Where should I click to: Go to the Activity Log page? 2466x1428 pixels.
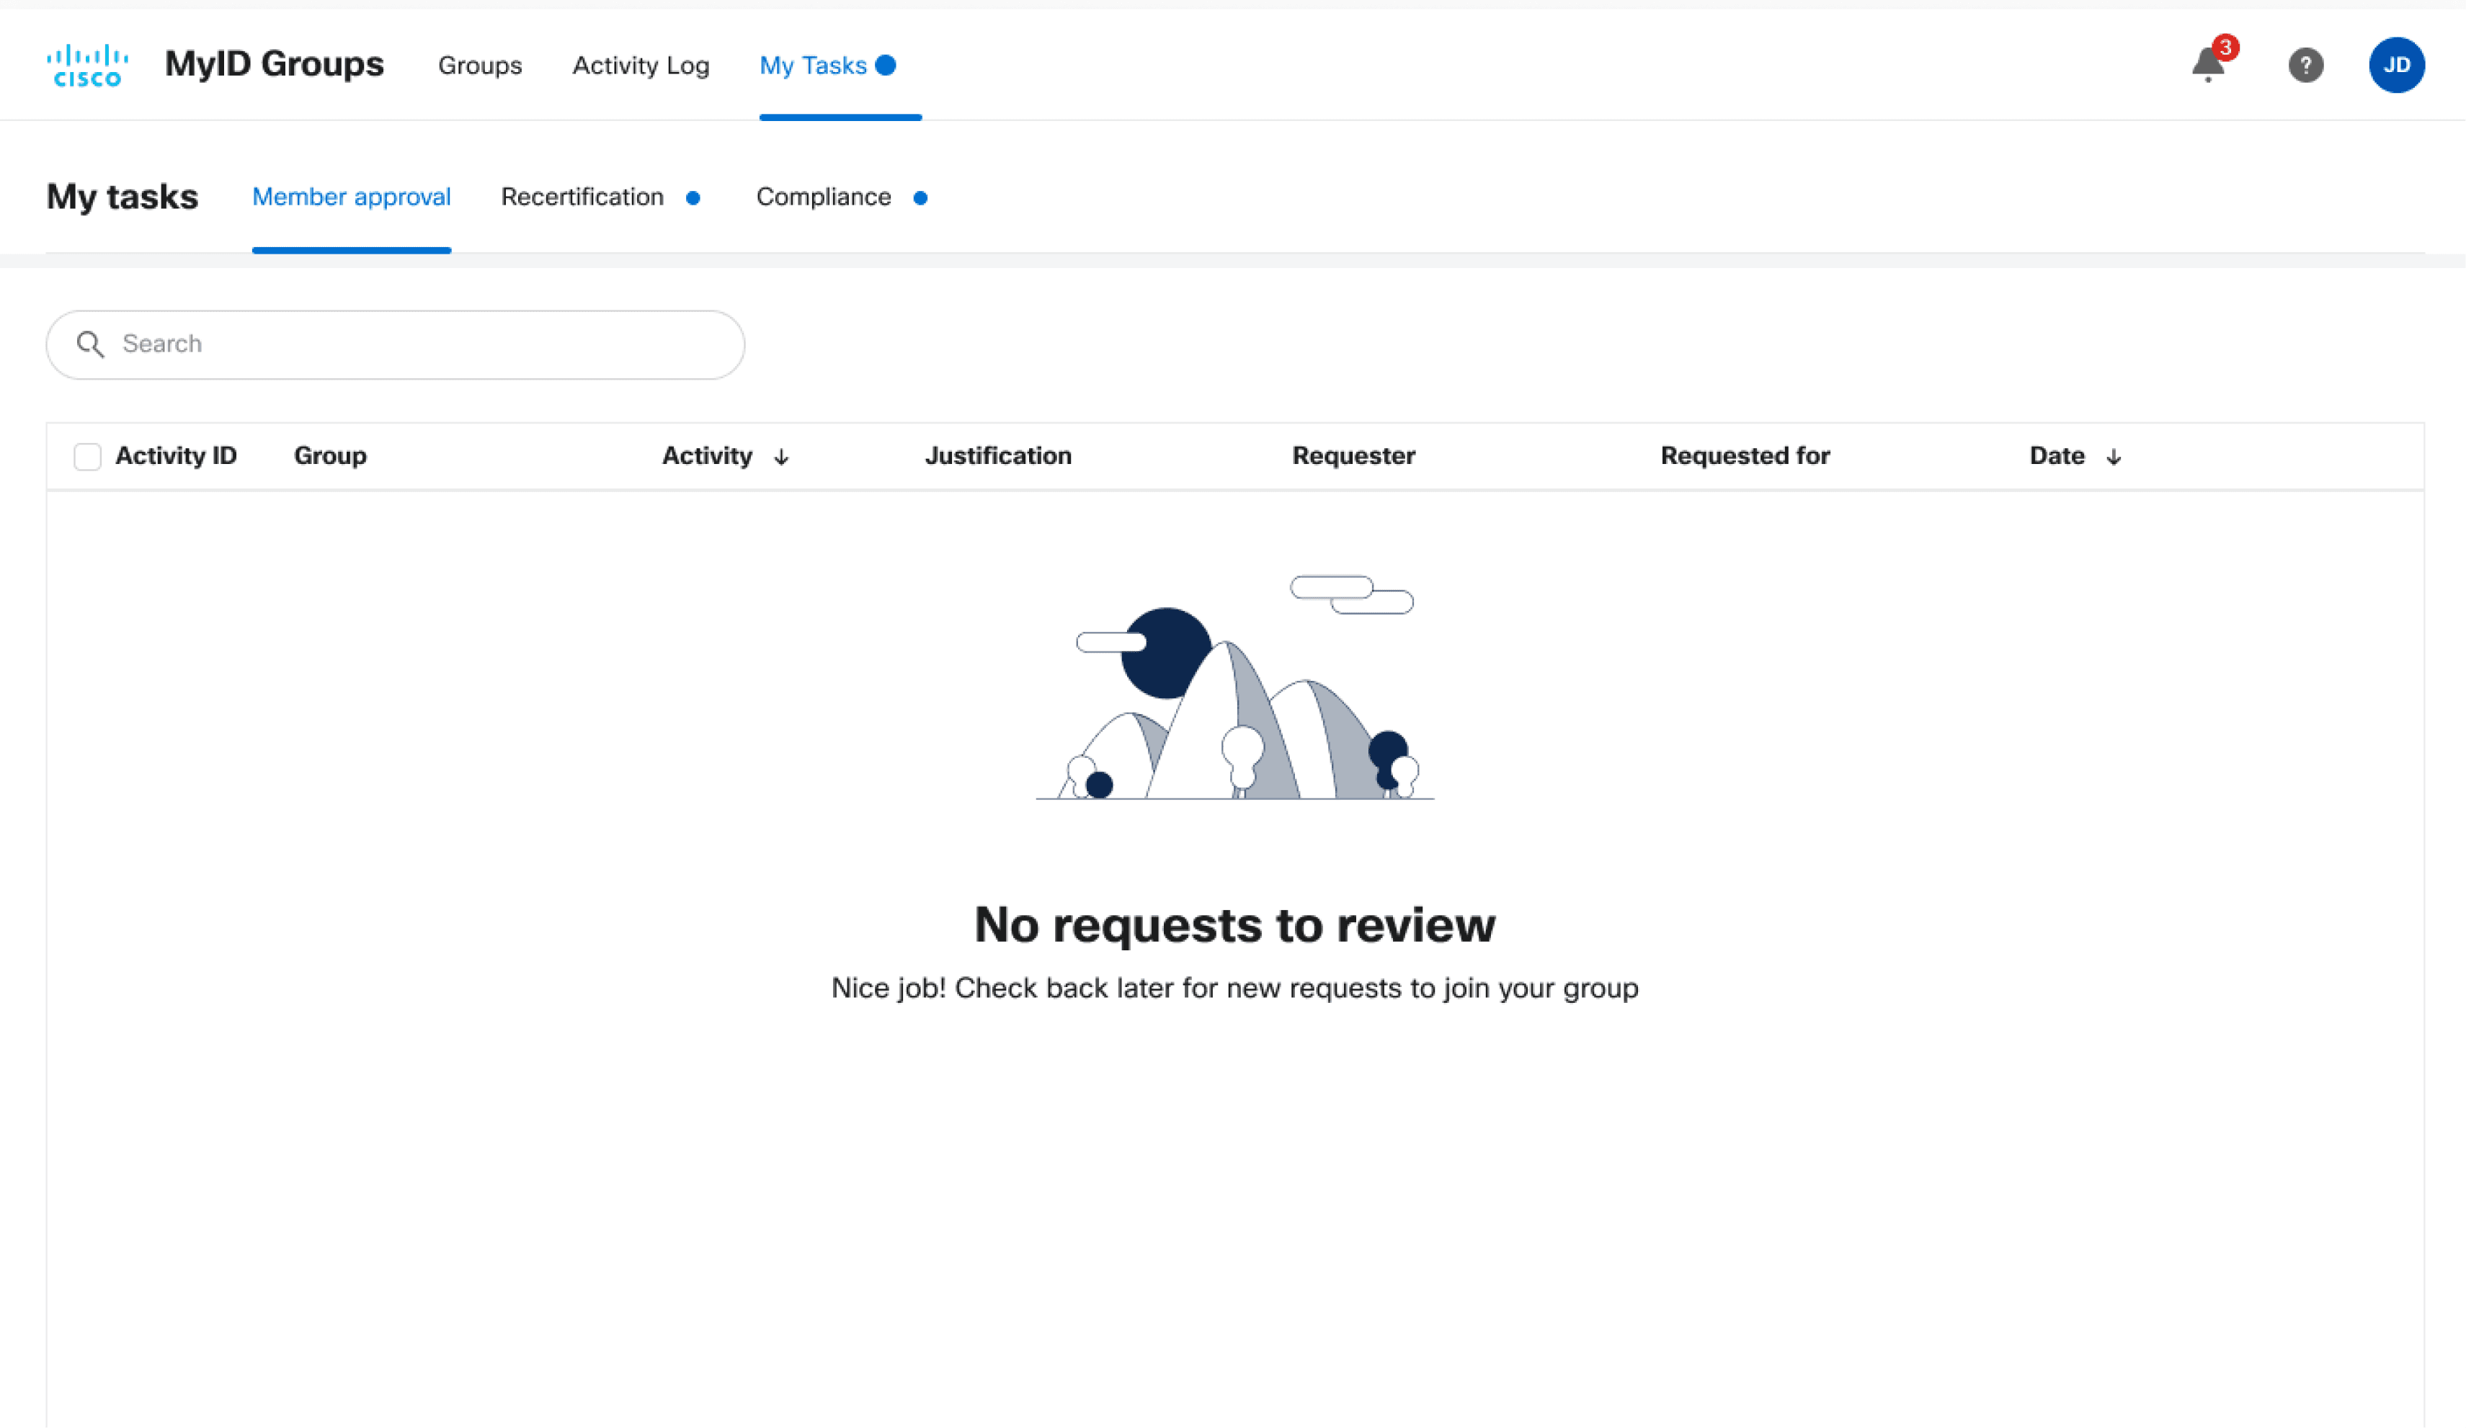click(640, 66)
